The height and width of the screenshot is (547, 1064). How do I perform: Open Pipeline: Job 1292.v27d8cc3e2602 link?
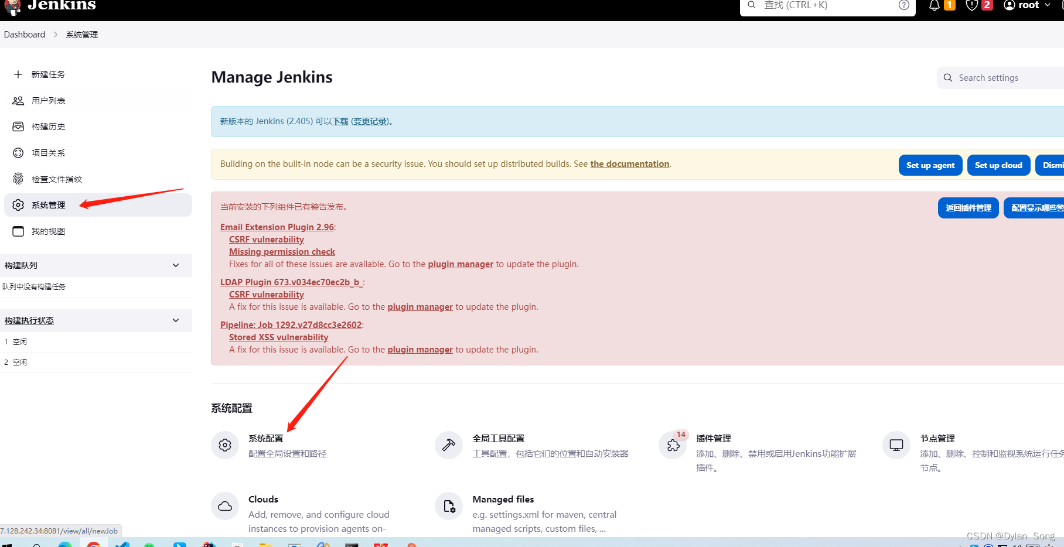click(291, 325)
